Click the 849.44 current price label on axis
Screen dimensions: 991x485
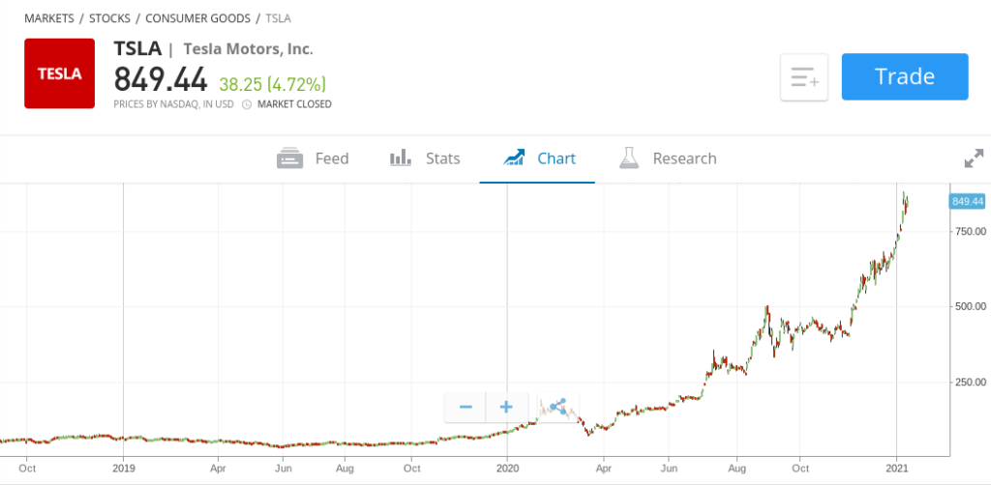point(967,201)
